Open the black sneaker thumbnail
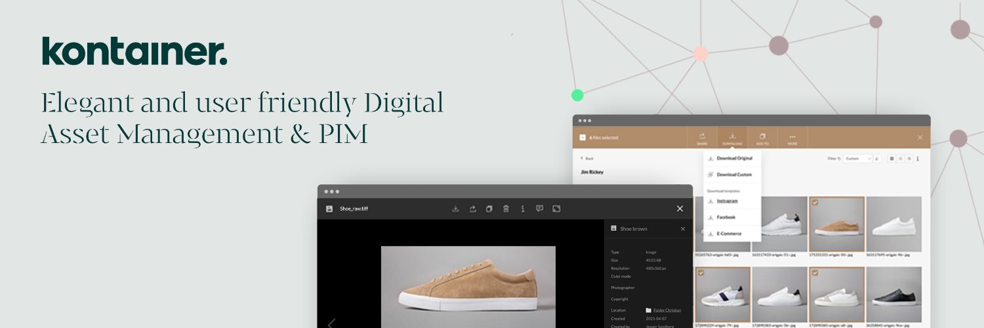The image size is (984, 328). [x=893, y=294]
